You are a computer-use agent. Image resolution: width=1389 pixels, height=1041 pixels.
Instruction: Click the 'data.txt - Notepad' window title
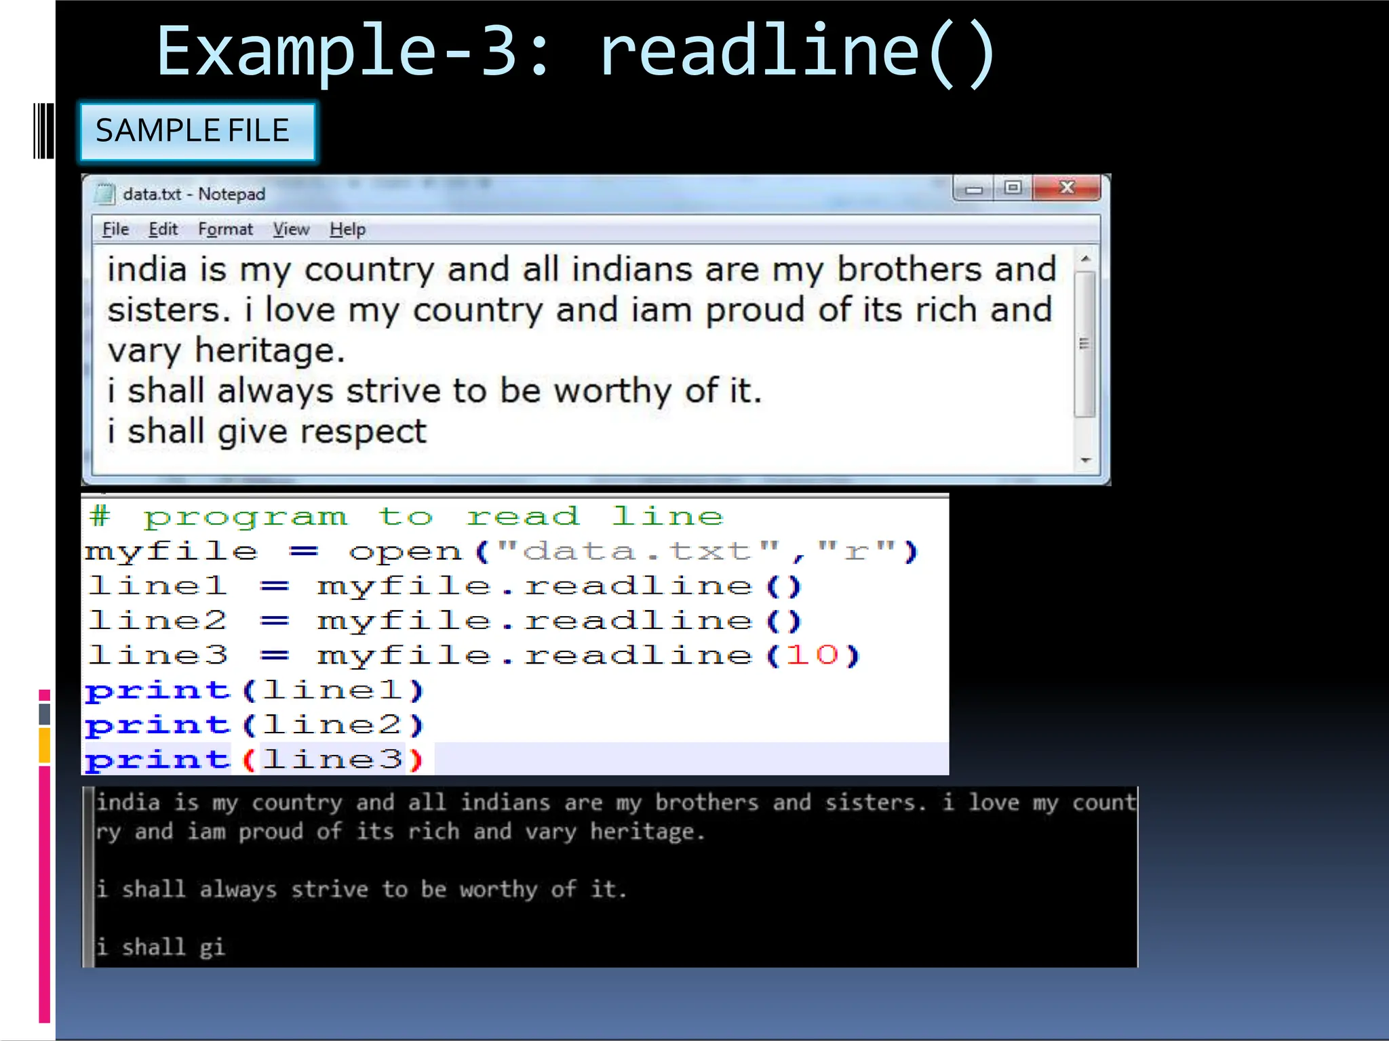pyautogui.click(x=194, y=194)
